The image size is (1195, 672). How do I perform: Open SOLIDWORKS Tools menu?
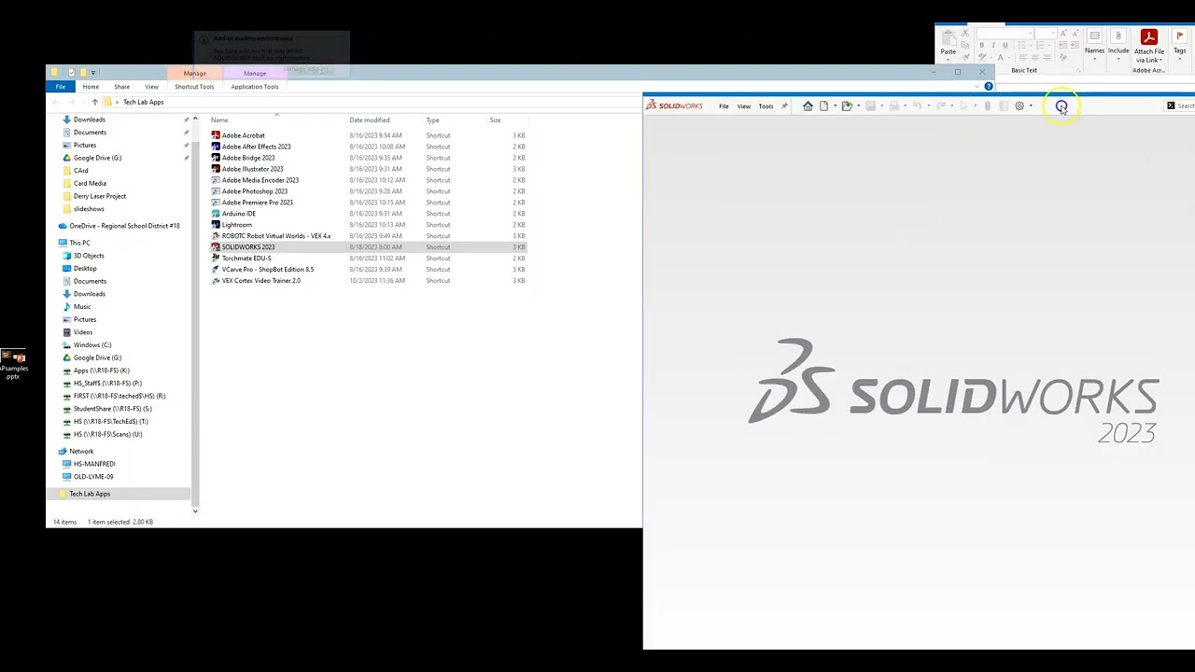point(766,106)
